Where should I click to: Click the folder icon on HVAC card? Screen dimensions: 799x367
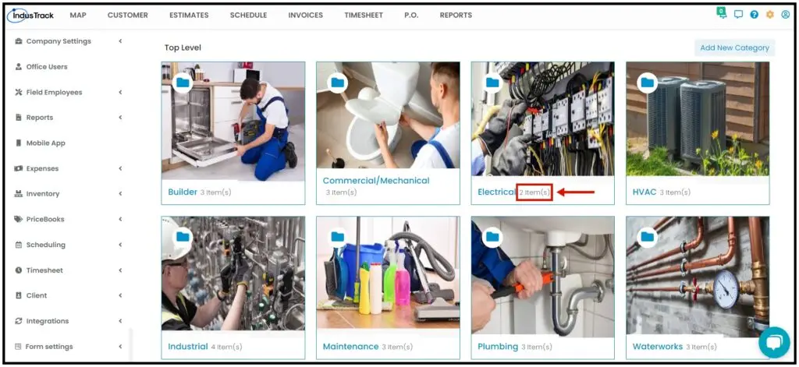point(647,83)
